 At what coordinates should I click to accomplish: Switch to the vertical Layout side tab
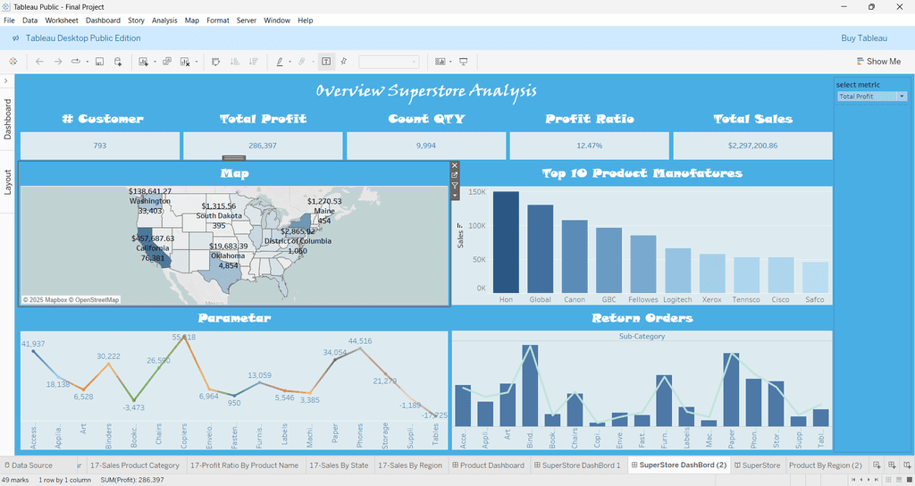[7, 182]
